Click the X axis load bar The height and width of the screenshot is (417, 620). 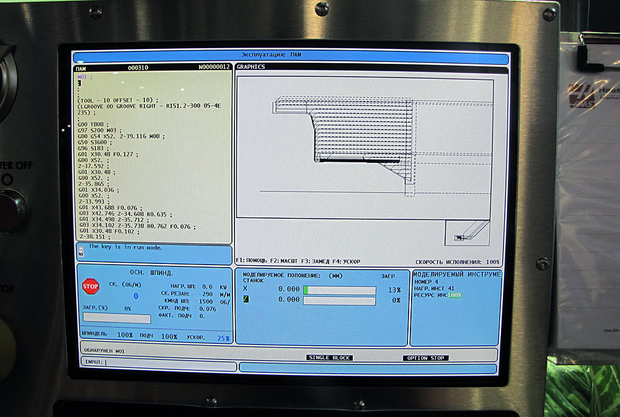point(339,290)
